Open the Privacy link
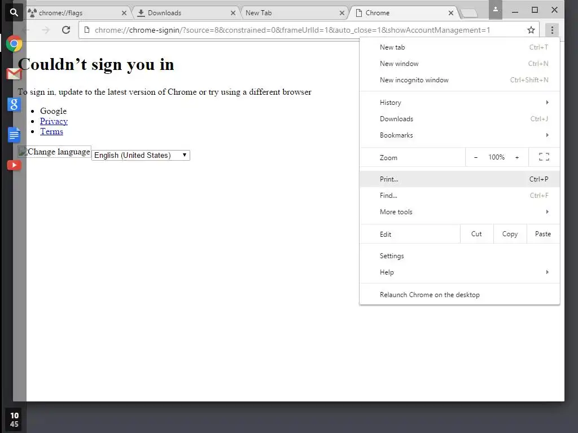Viewport: 578px width, 433px height. (54, 121)
